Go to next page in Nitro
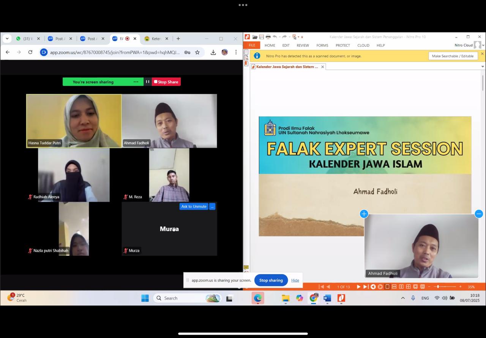The image size is (486, 338). pyautogui.click(x=358, y=287)
